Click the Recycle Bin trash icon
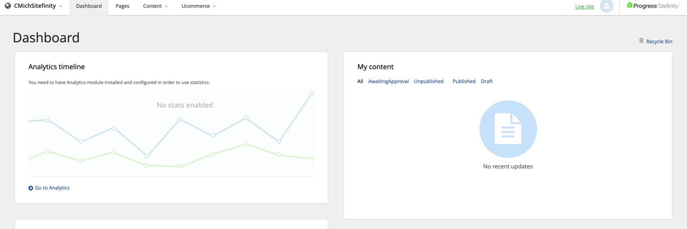 (641, 41)
